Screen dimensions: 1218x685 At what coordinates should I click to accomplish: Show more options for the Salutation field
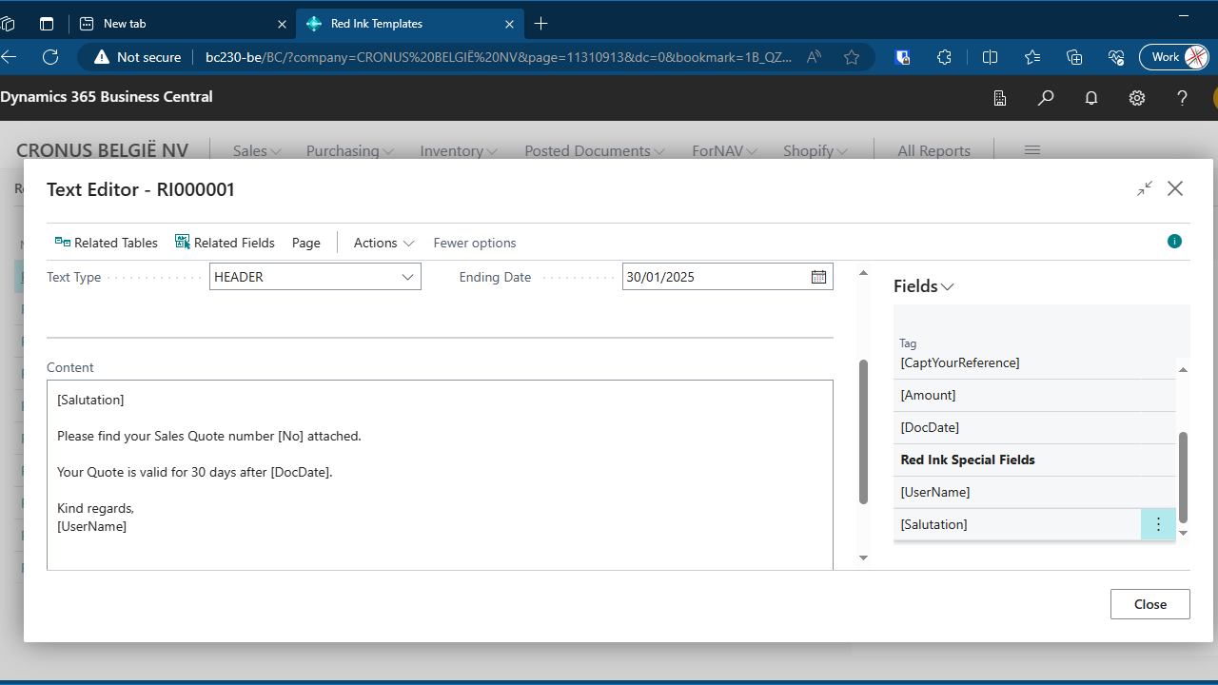tap(1158, 524)
